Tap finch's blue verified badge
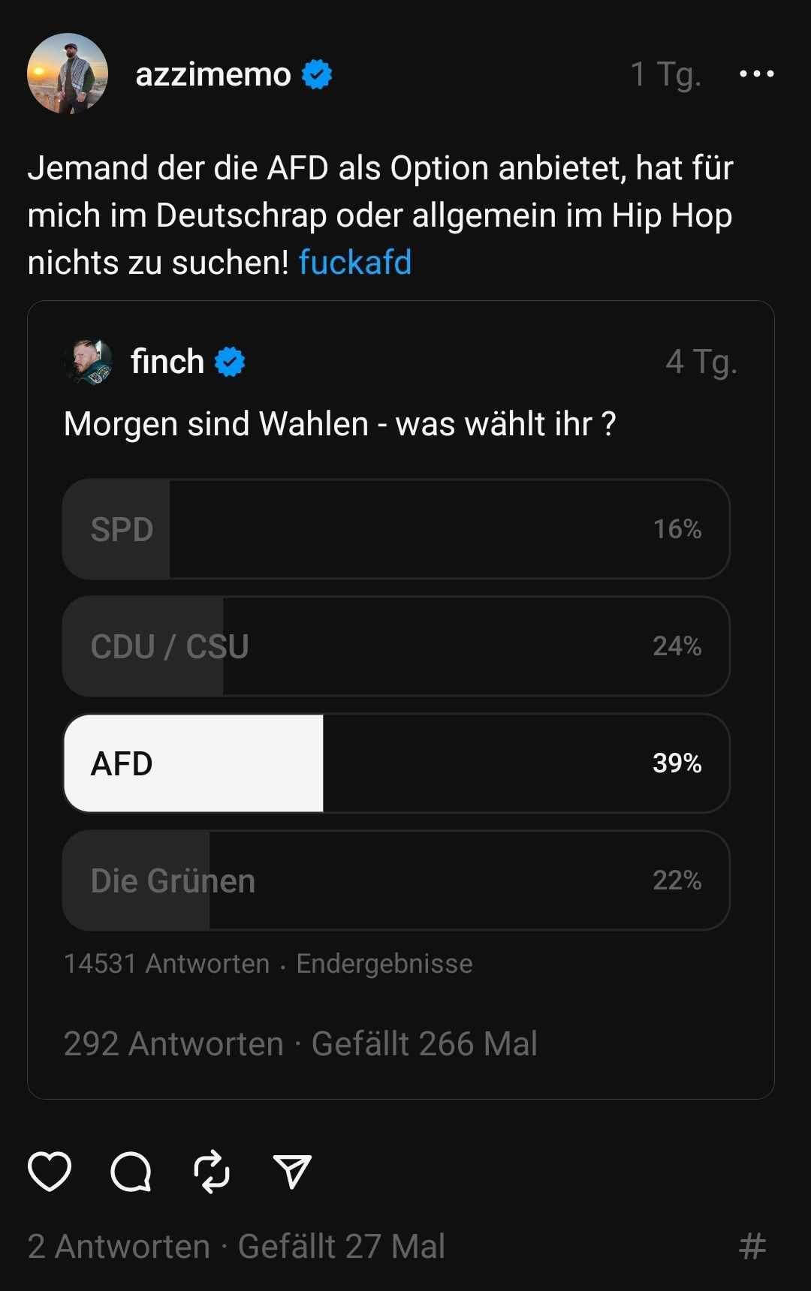Screen dimensions: 811x1291 (x=230, y=362)
